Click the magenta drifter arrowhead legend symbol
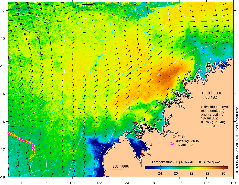The image size is (239, 185). tap(172, 144)
